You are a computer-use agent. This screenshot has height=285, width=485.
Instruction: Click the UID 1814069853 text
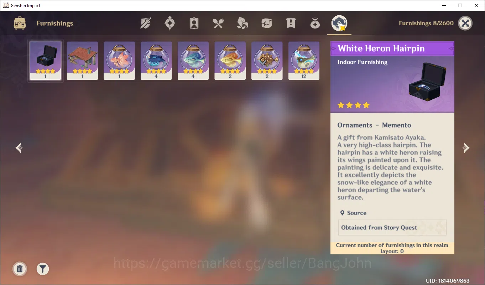tap(448, 281)
